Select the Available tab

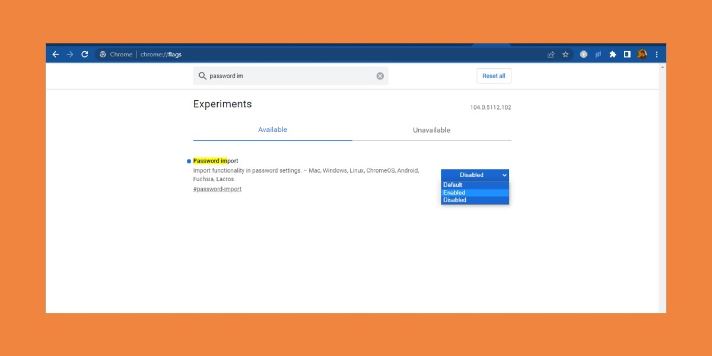[272, 129]
